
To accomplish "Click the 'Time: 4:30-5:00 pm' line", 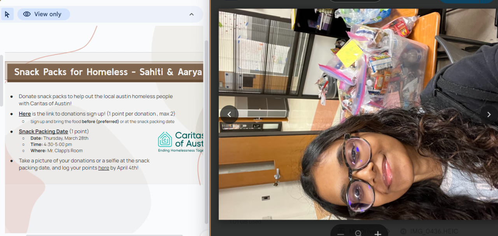I will 51,144.
